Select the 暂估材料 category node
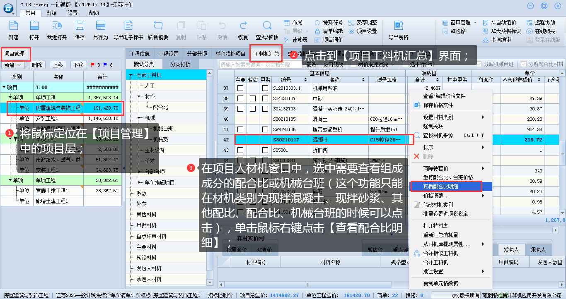The width and height of the screenshot is (566, 299). click(146, 215)
